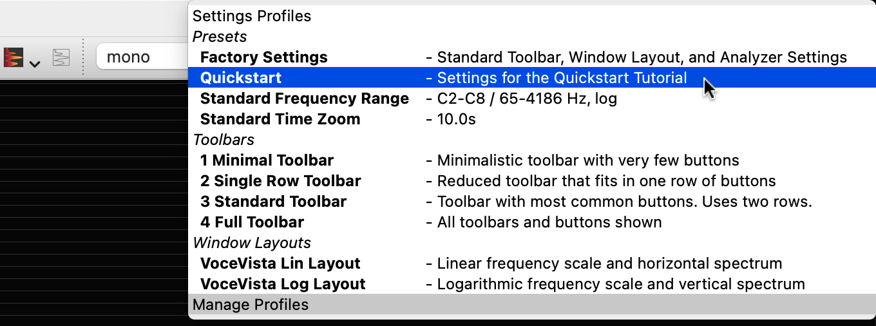
Task: Open the mono channel selector box
Action: click(x=142, y=57)
